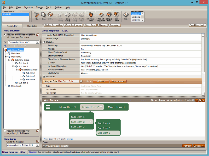Select Sub Item 5 in the tree
This screenshot has height=156, width=209.
(x=30, y=76)
